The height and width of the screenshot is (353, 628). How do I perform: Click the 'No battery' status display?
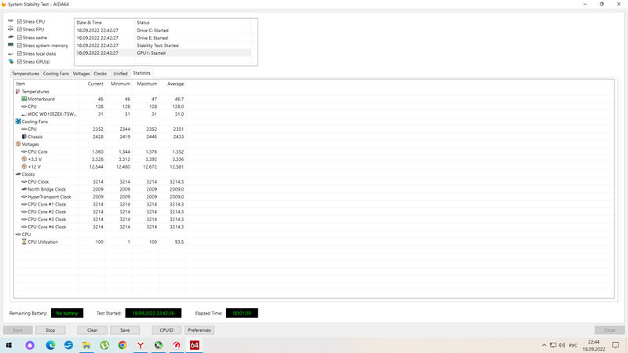click(67, 313)
